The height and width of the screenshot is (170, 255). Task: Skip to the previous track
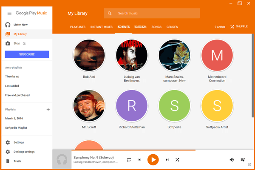[139, 160]
